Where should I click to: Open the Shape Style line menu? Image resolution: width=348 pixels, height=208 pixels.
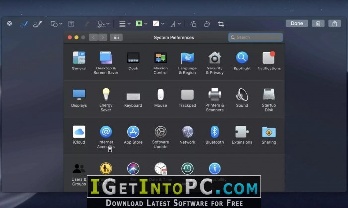[125, 24]
